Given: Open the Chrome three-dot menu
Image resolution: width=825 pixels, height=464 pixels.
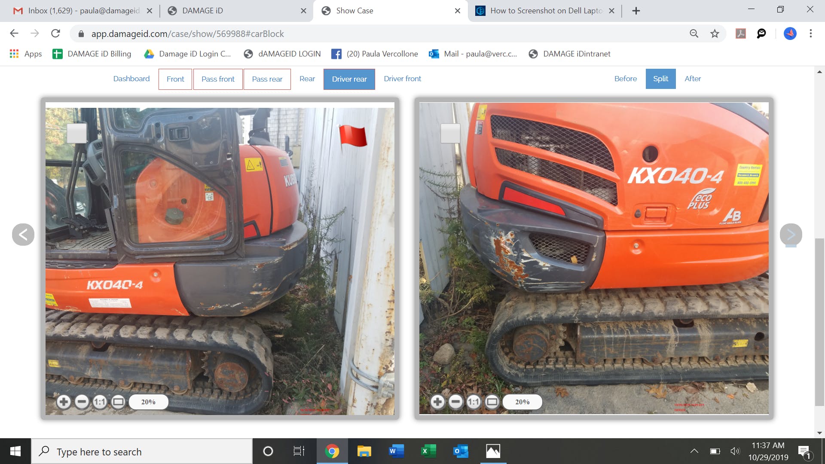Looking at the screenshot, I should coord(810,34).
